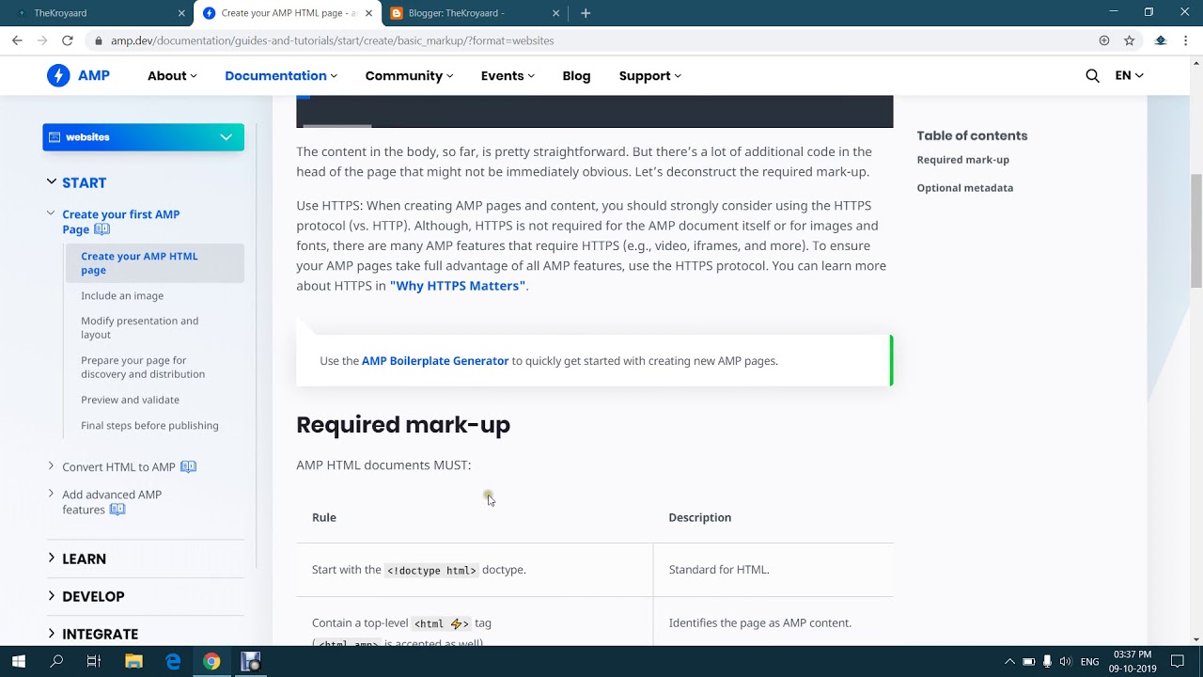Open Task View on the taskbar
1203x677 pixels.
94,661
